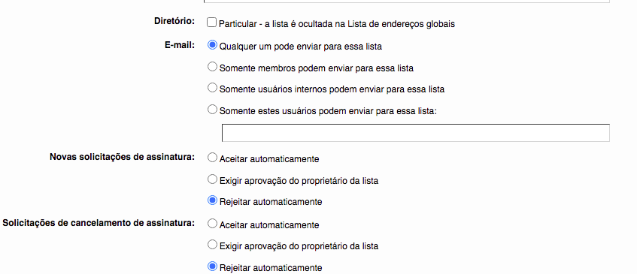Accept cancellation requests automatically radio button
Screen dimensions: 637x274
(x=212, y=224)
